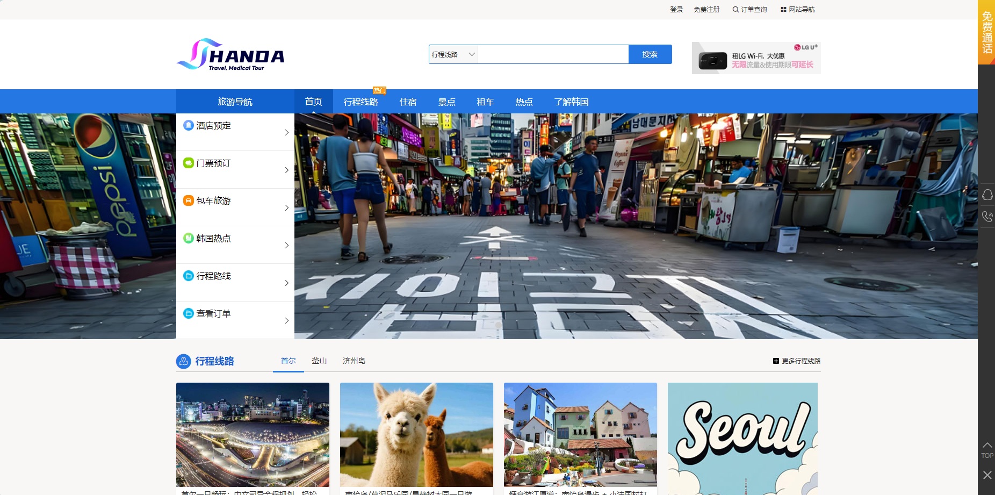Screen dimensions: 995x495
Task: Click into the search text field
Action: coord(553,54)
